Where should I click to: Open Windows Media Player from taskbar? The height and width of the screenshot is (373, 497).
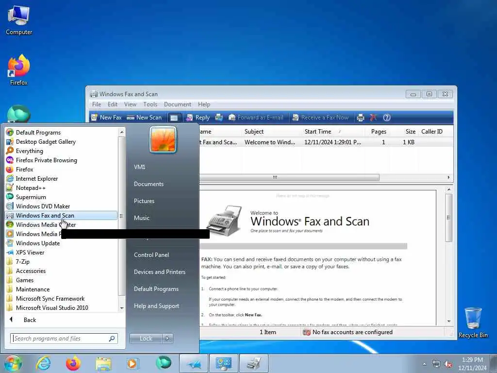132,363
